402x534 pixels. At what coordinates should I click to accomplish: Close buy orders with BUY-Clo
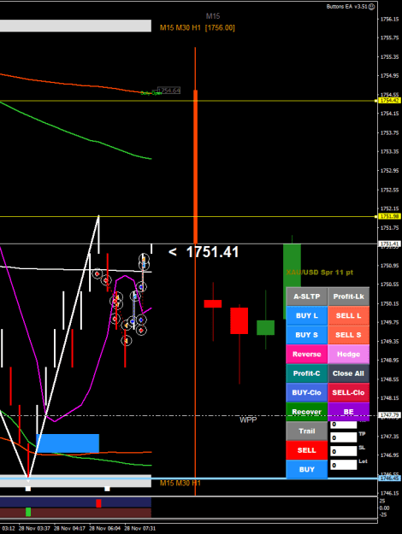point(306,393)
